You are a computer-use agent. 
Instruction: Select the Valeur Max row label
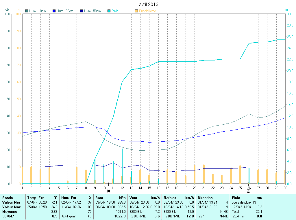pos(11,207)
